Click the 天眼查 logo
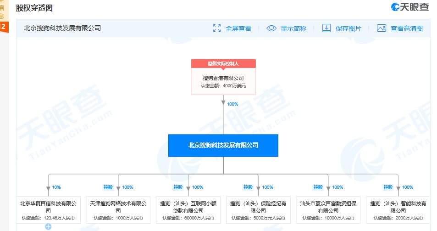 click(409, 7)
